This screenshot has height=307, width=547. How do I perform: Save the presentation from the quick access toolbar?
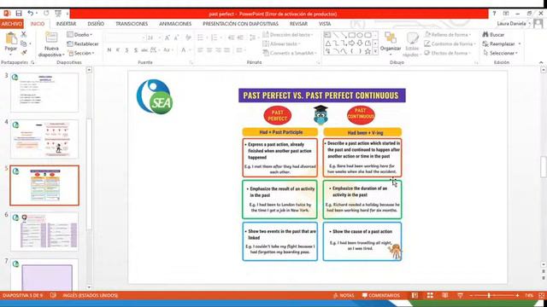(19, 14)
